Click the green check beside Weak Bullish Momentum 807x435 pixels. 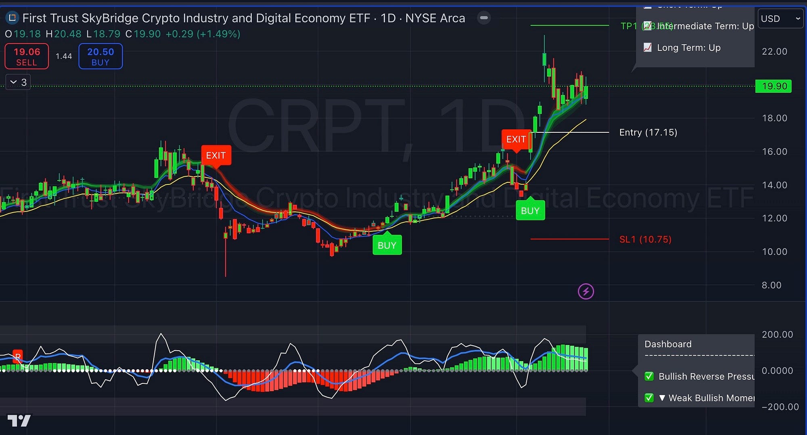pos(649,398)
